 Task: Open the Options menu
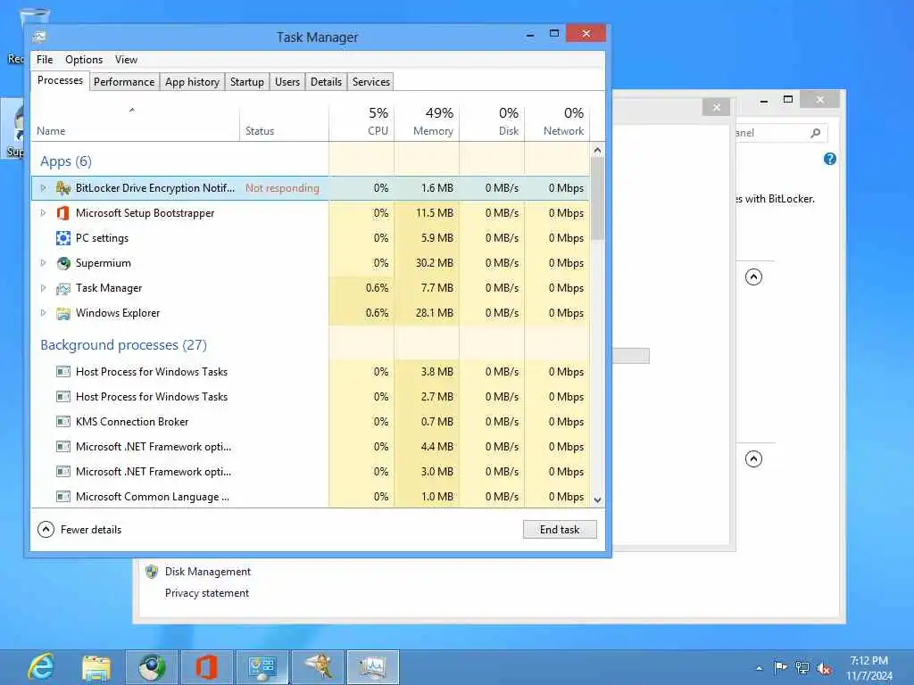pos(84,60)
